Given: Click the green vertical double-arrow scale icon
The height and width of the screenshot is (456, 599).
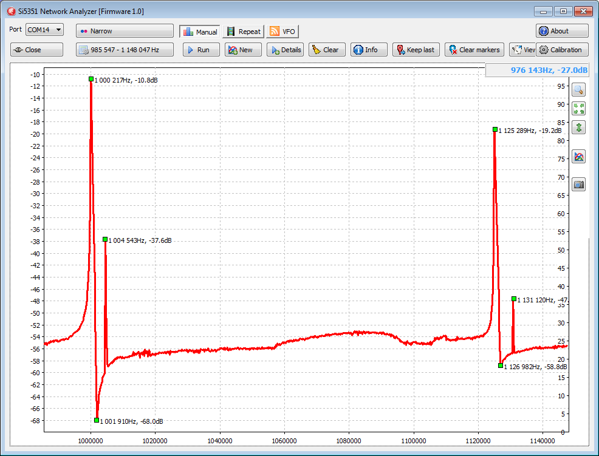Looking at the screenshot, I should tap(578, 128).
